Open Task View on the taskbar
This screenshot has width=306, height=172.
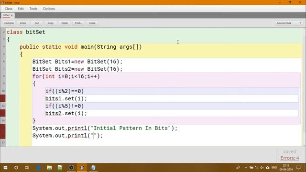(x=27, y=168)
